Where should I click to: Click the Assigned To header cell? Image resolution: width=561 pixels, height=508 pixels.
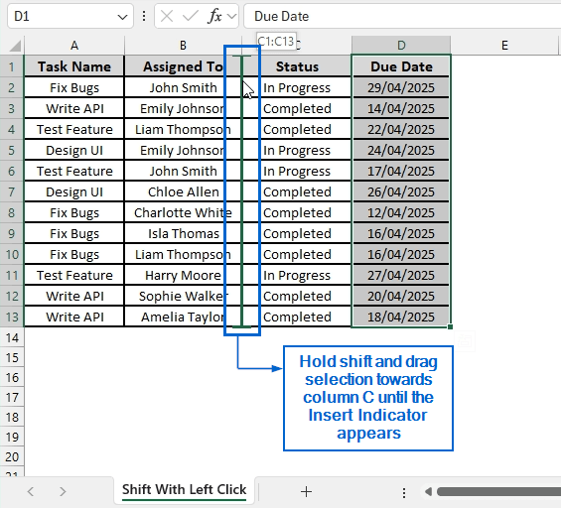(x=183, y=66)
